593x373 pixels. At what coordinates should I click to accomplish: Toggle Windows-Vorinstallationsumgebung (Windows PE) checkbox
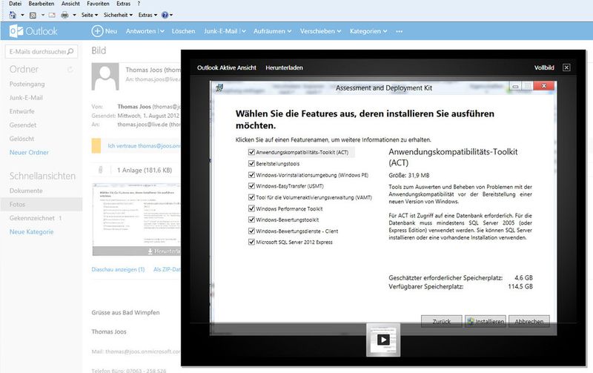pyautogui.click(x=251, y=175)
